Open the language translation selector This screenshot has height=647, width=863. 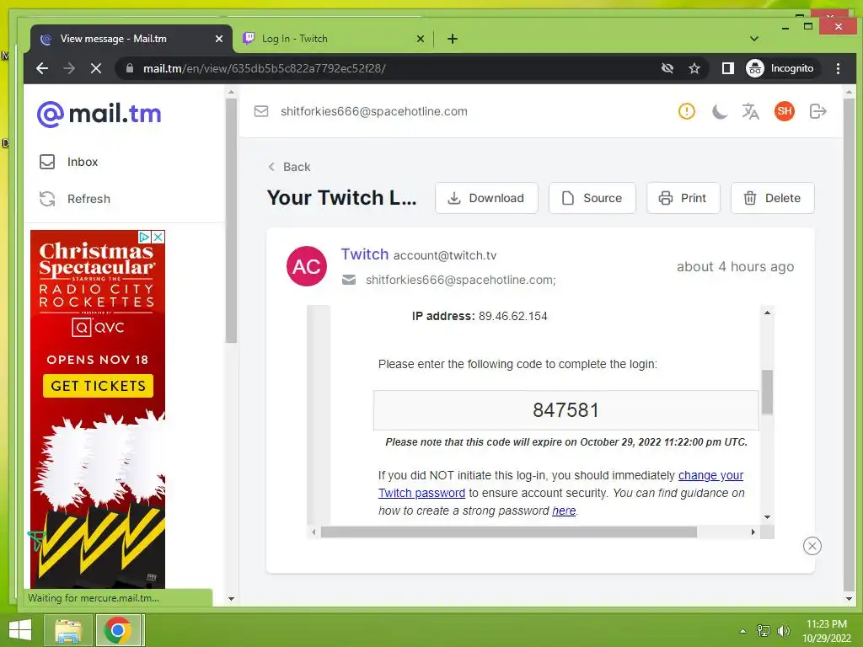(750, 111)
